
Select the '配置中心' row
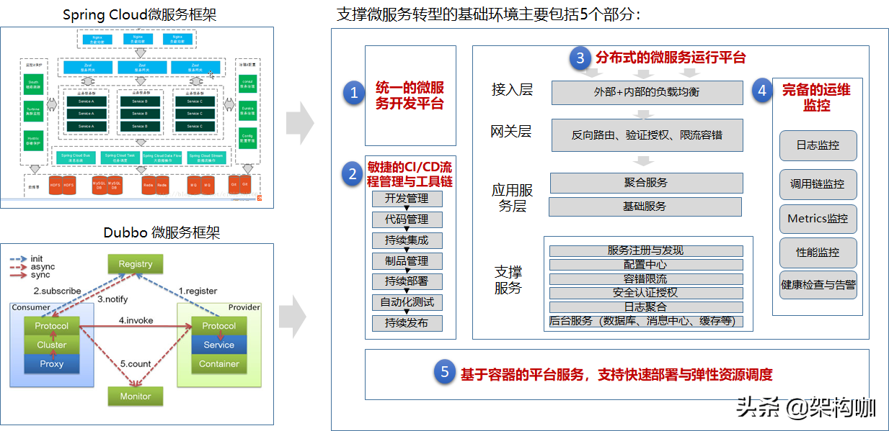coord(646,265)
